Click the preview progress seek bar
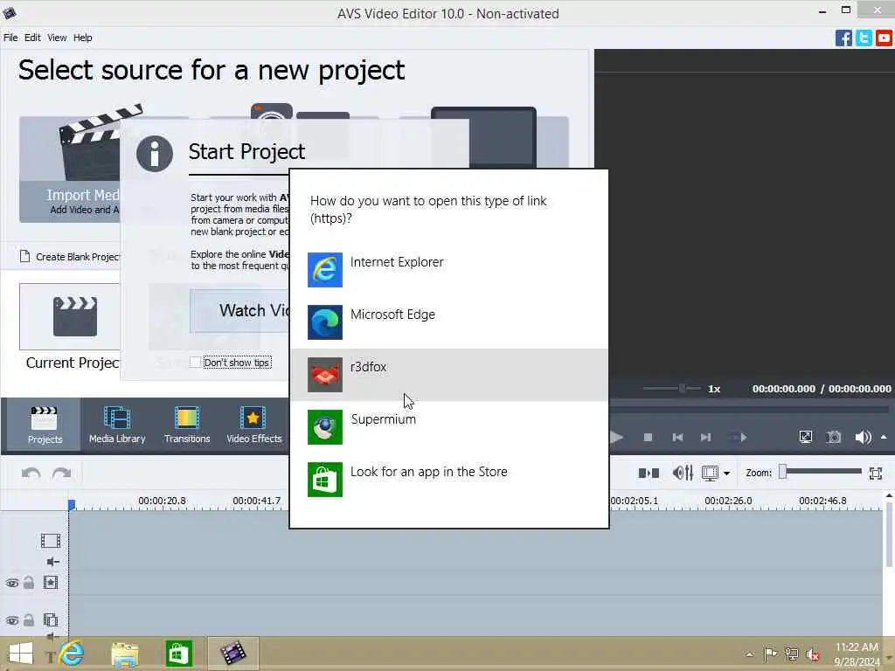Viewport: 895px width, 671px height. point(748,410)
